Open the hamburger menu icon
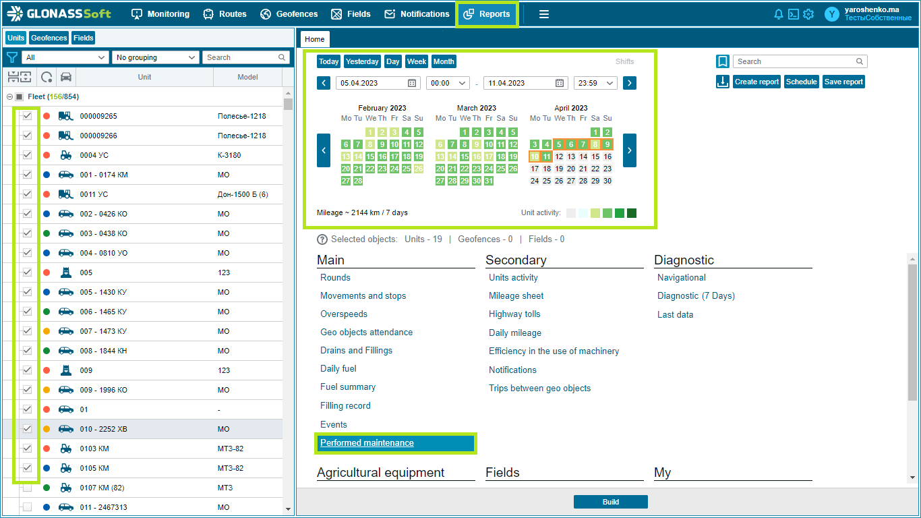 tap(544, 14)
